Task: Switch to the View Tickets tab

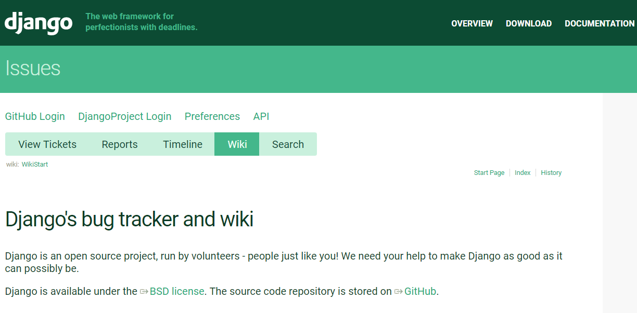Action: coord(47,144)
